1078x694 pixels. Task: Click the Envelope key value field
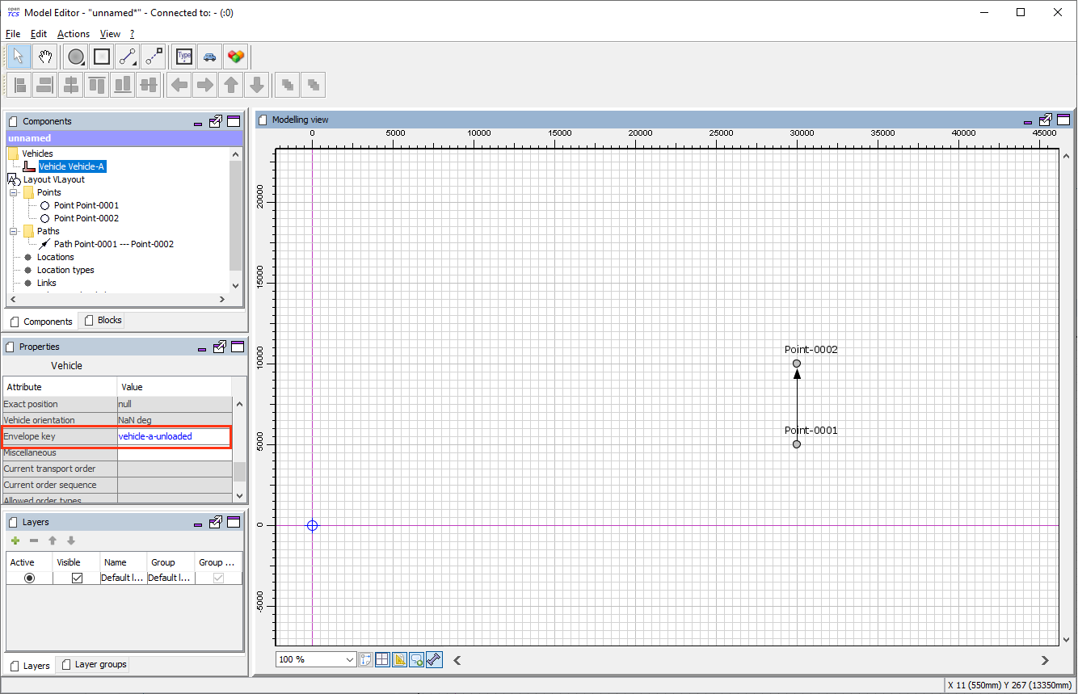pyautogui.click(x=174, y=436)
